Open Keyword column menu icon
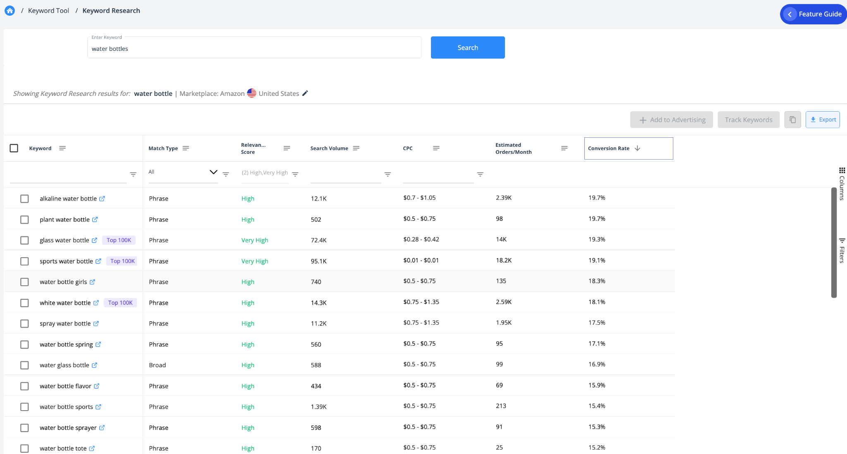Viewport: 847px width, 454px height. click(x=62, y=148)
